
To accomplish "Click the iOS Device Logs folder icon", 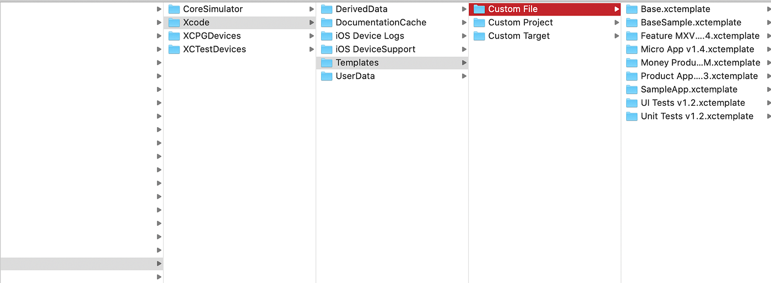I will coord(327,36).
